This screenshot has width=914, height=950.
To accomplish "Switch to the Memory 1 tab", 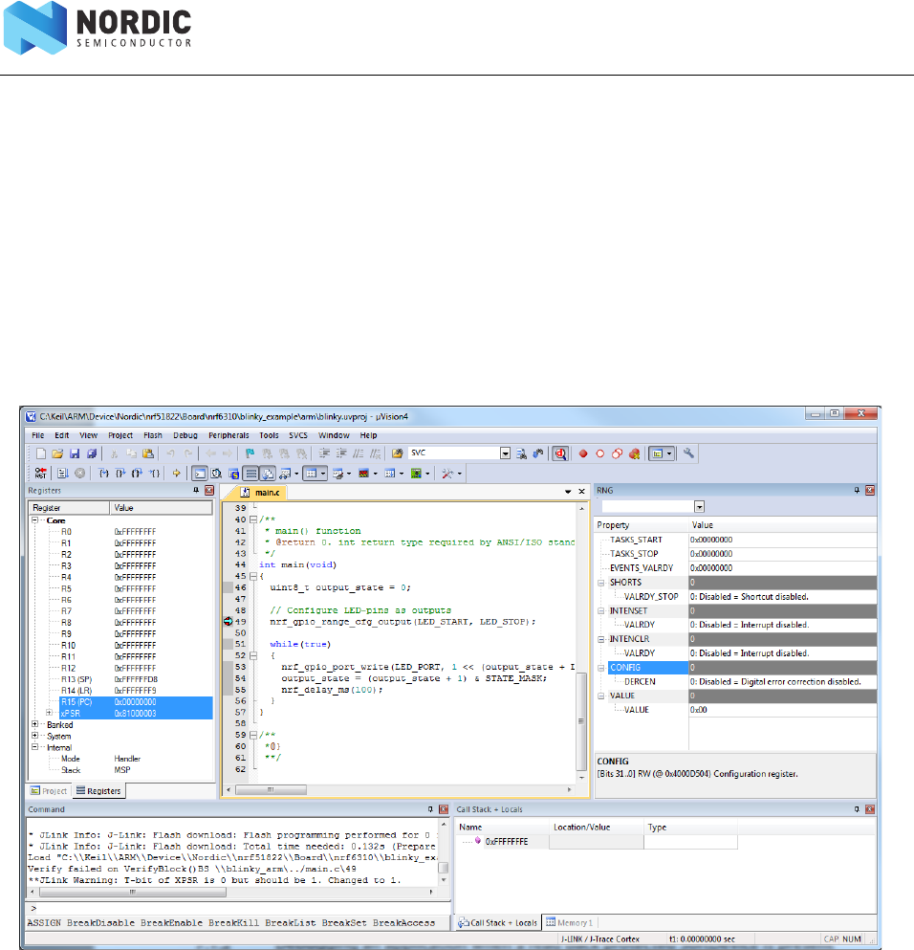I will 570,923.
